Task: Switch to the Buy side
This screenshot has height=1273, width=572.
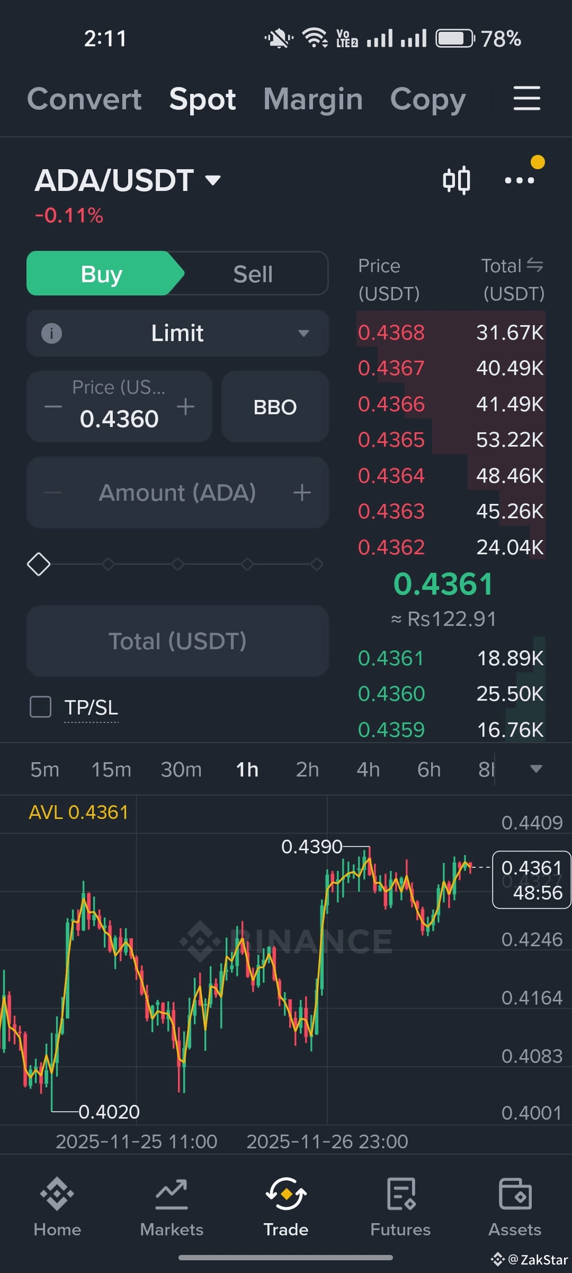Action: [102, 274]
